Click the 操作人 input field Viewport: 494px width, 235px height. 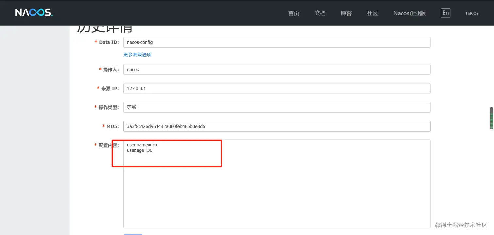[x=277, y=70]
